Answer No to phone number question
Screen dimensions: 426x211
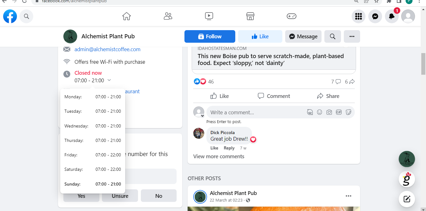pos(159,196)
